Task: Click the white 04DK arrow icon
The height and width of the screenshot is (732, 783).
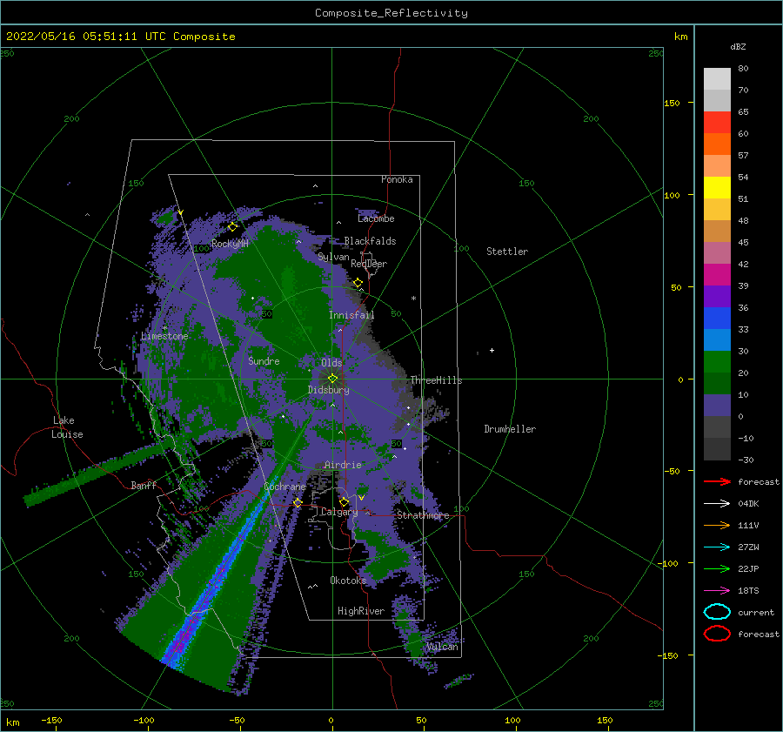Action: 717,504
